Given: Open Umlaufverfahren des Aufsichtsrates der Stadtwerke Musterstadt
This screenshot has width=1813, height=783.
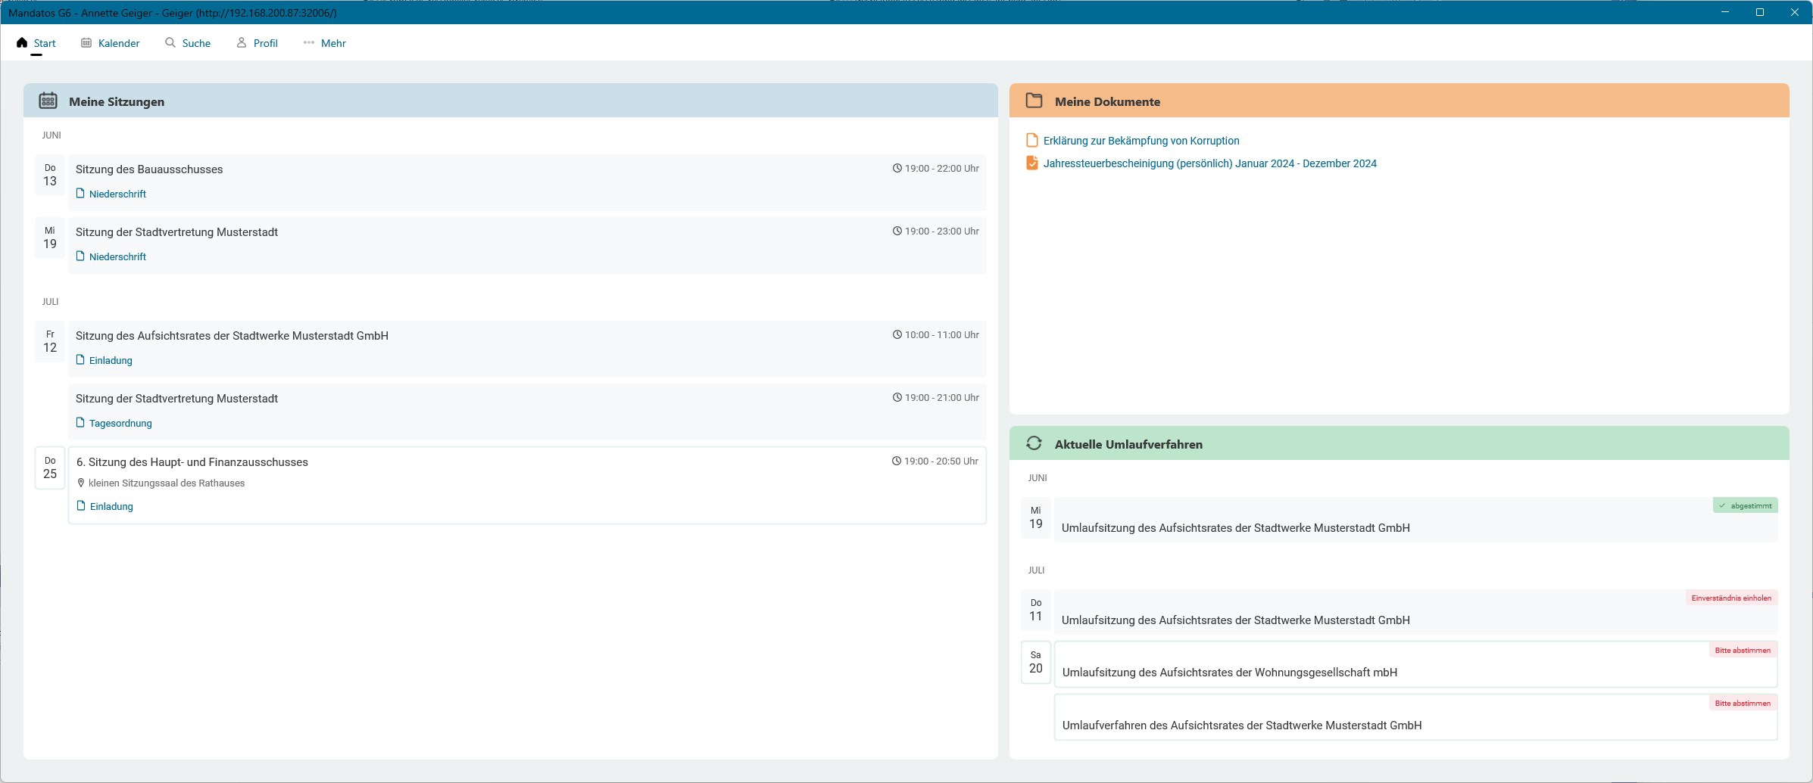Looking at the screenshot, I should pos(1415,717).
